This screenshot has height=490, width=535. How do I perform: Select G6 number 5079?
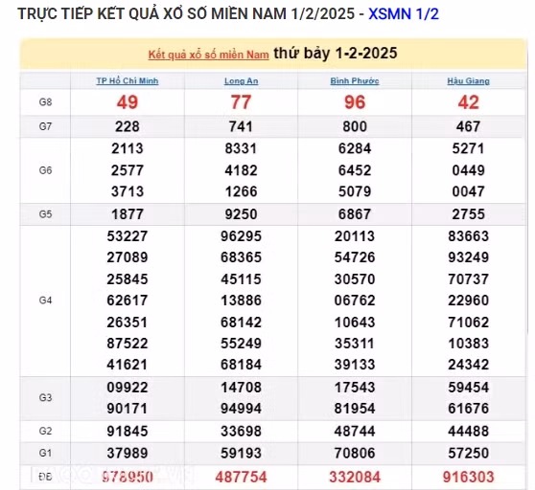click(x=355, y=191)
